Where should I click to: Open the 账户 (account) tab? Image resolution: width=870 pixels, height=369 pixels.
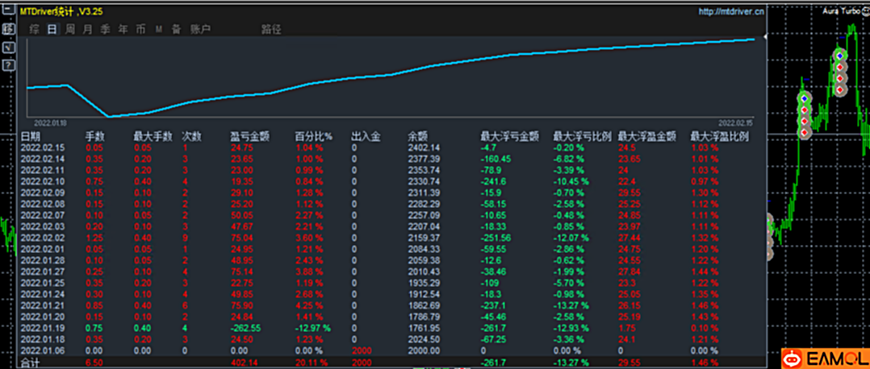tap(199, 29)
